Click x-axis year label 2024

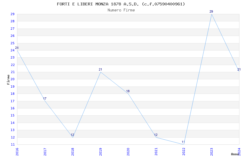pos(239,152)
